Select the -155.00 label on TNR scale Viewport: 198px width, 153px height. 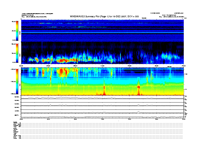click(13, 94)
